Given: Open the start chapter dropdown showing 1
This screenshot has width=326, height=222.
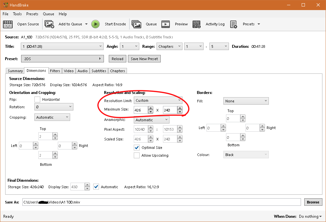Looking at the screenshot, I should (x=194, y=46).
